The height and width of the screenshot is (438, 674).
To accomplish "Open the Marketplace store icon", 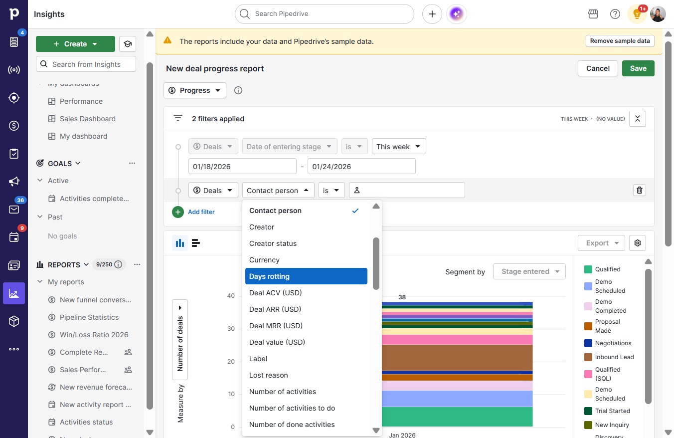I will coord(593,14).
